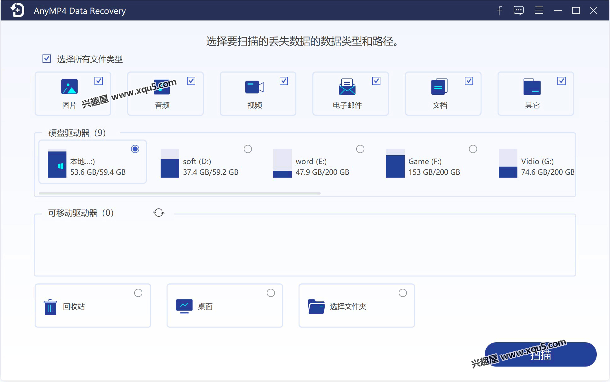This screenshot has width=610, height=382.
Task: Click the 选择文件夹 label
Action: pyautogui.click(x=348, y=306)
